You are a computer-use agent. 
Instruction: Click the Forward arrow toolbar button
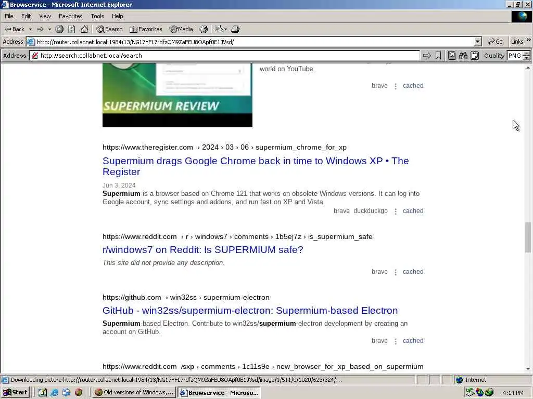(x=40, y=29)
